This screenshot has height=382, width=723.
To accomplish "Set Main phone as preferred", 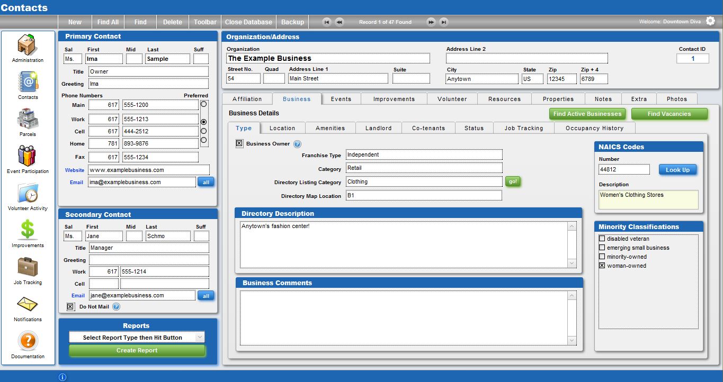I will [x=203, y=105].
